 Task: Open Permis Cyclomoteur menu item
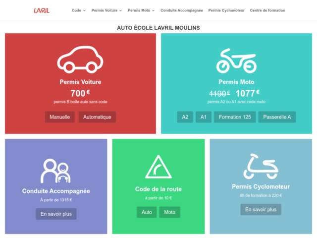[x=226, y=10]
